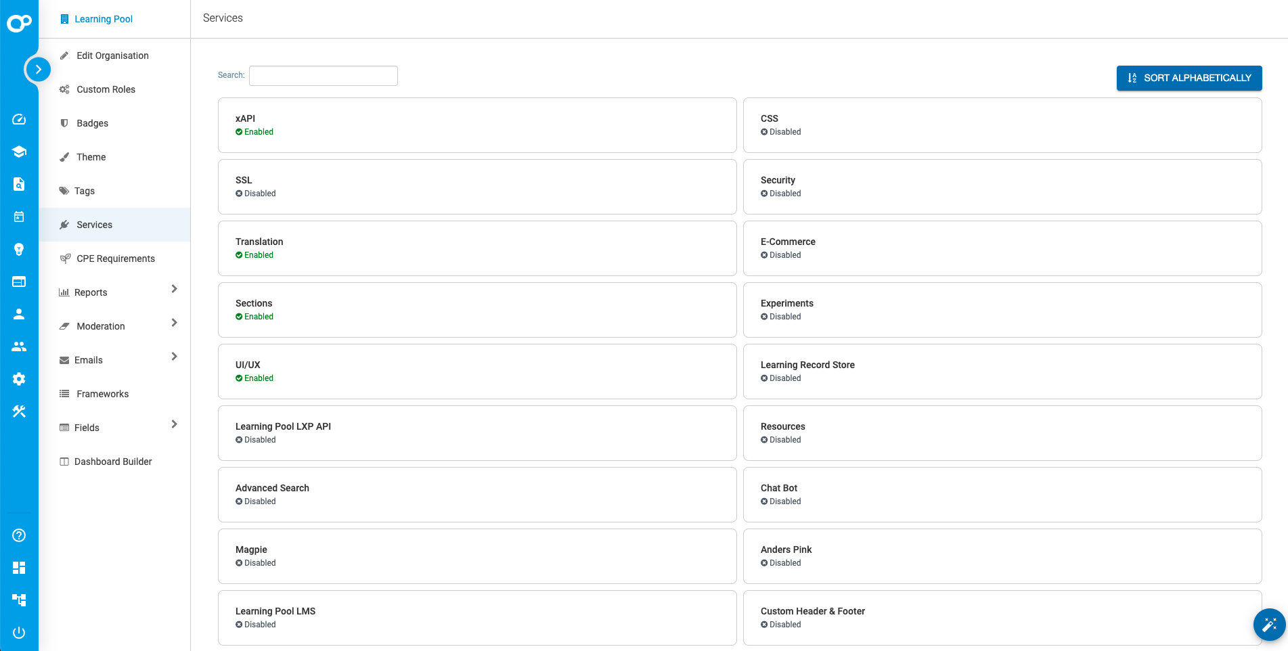
Task: Open the Theme menu item
Action: pos(91,157)
